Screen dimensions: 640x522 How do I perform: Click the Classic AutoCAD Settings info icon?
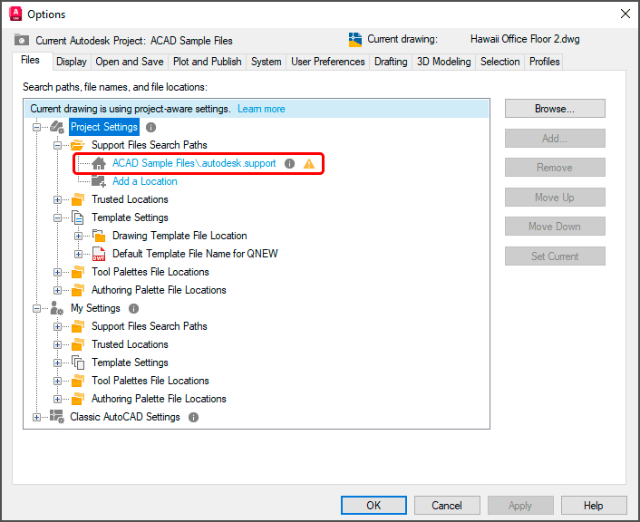(193, 417)
